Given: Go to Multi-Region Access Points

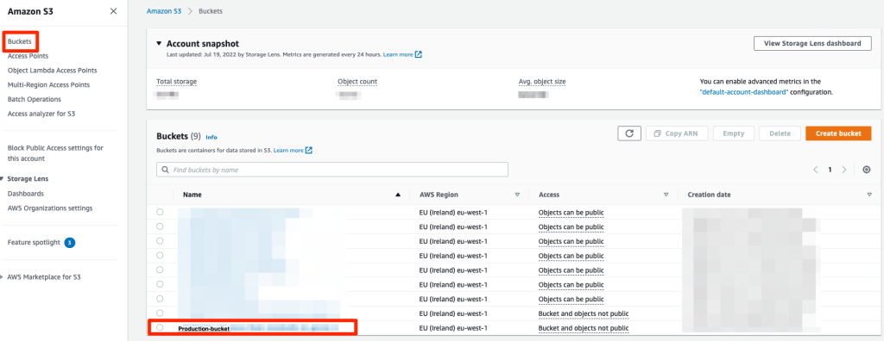Looking at the screenshot, I should pyautogui.click(x=48, y=84).
